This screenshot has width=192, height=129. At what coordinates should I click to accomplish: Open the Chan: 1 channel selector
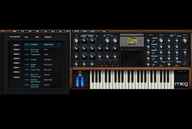pos(104,31)
